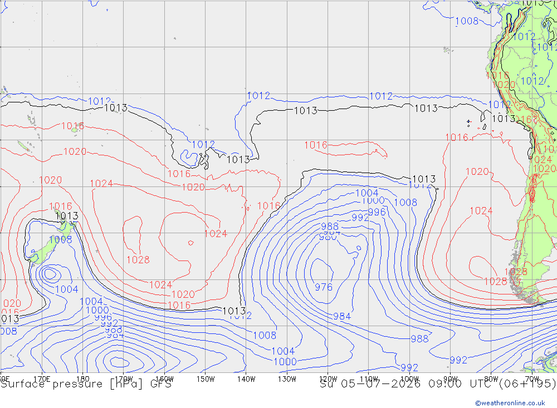Click the "90W" longitude label
Image resolution: width=557 pixels, height=408 pixels.
[x=451, y=379]
